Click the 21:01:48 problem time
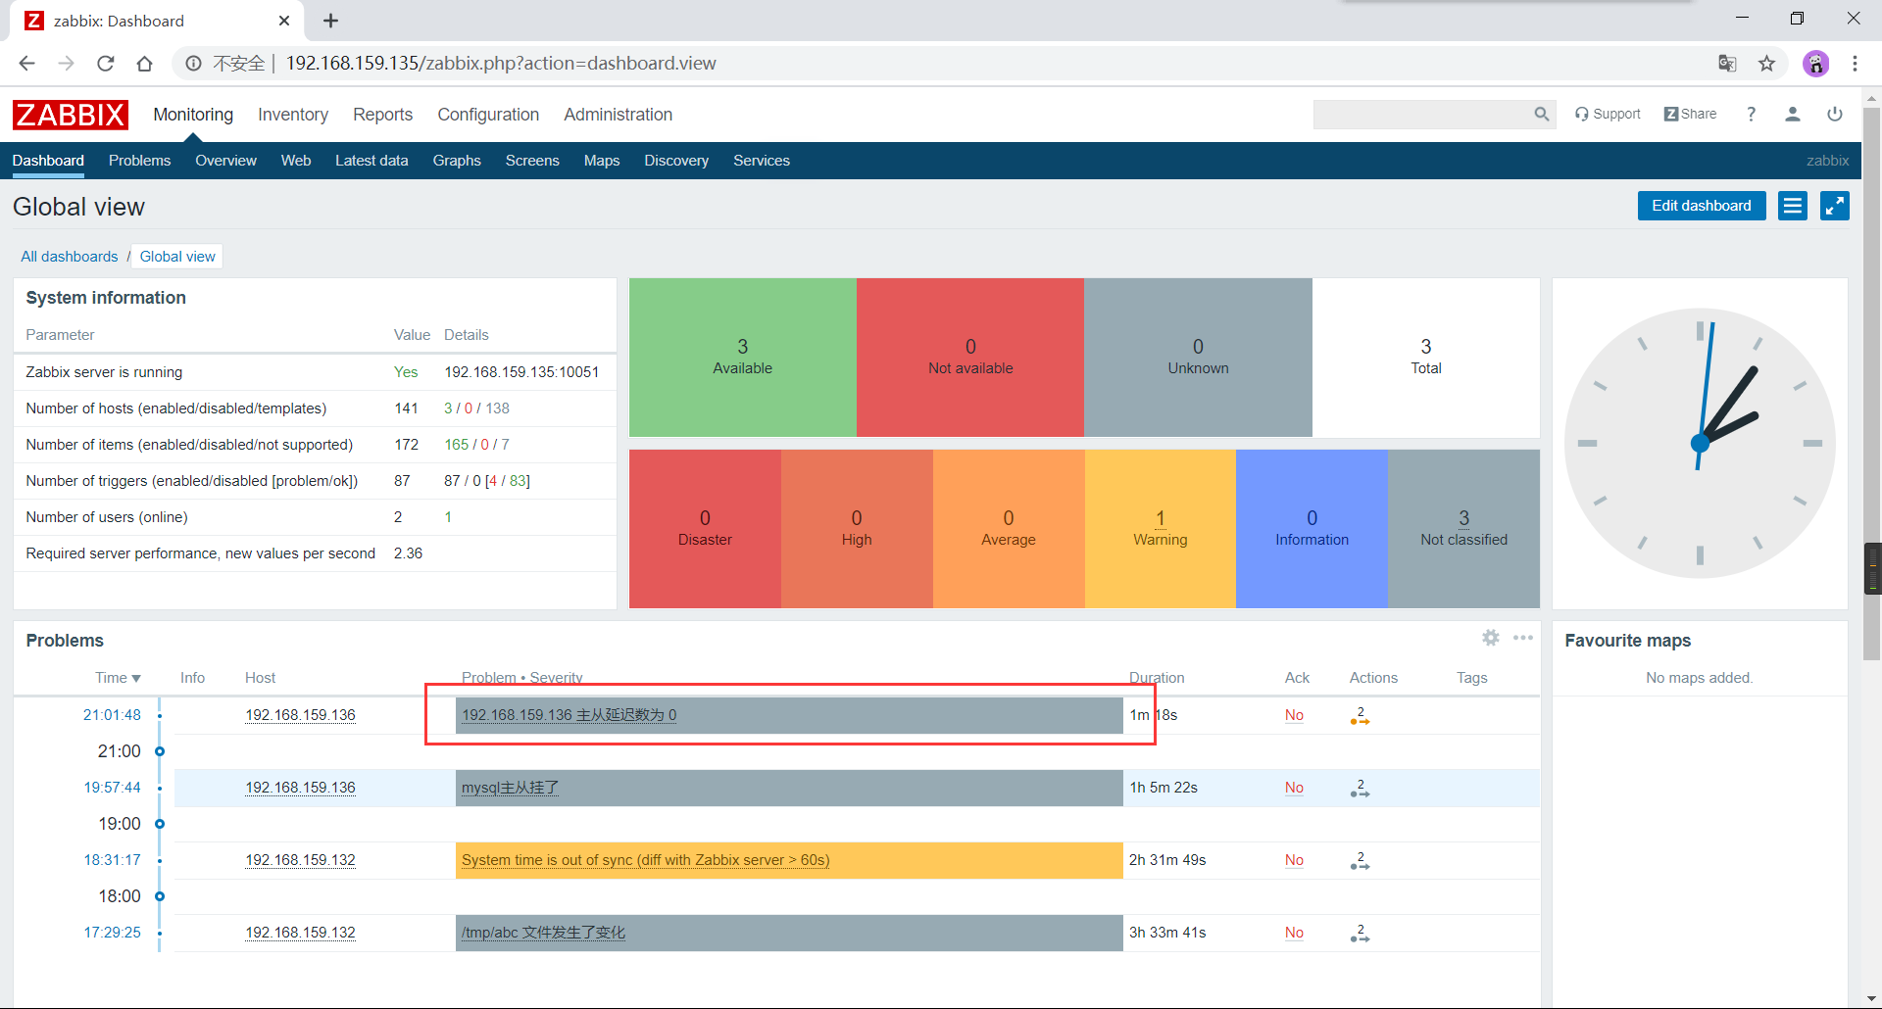The image size is (1882, 1009). [x=112, y=715]
